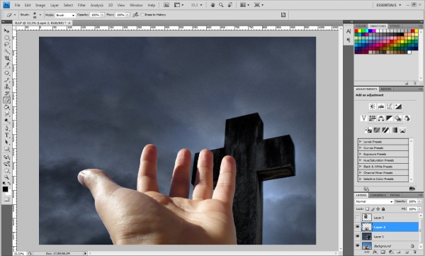The image size is (425, 256).
Task: Add a Threshold adjustment
Action: (385, 130)
